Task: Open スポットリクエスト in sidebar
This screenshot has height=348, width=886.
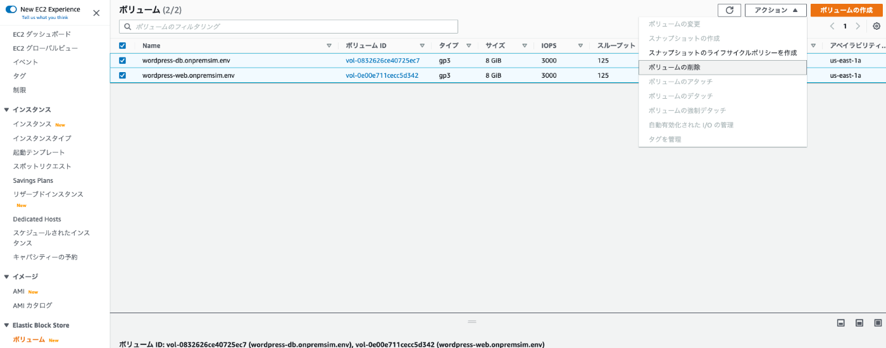Action: [42, 166]
